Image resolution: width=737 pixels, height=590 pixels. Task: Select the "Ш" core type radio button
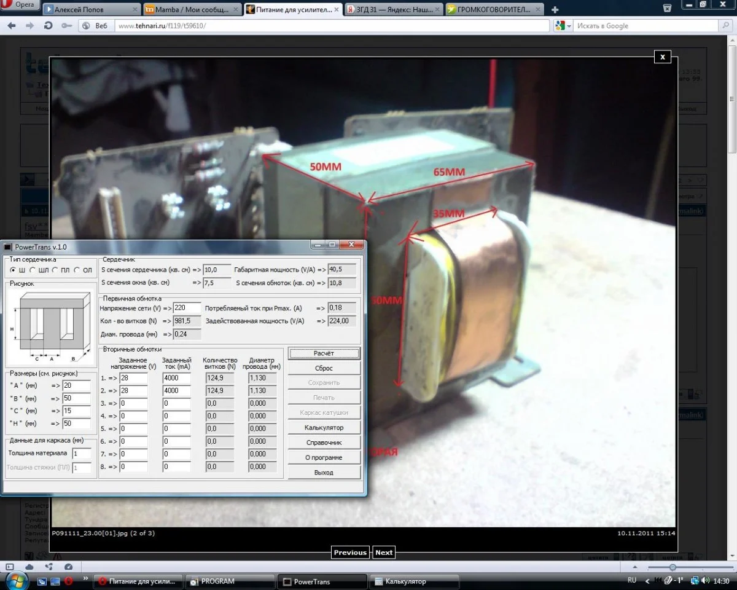[14, 270]
